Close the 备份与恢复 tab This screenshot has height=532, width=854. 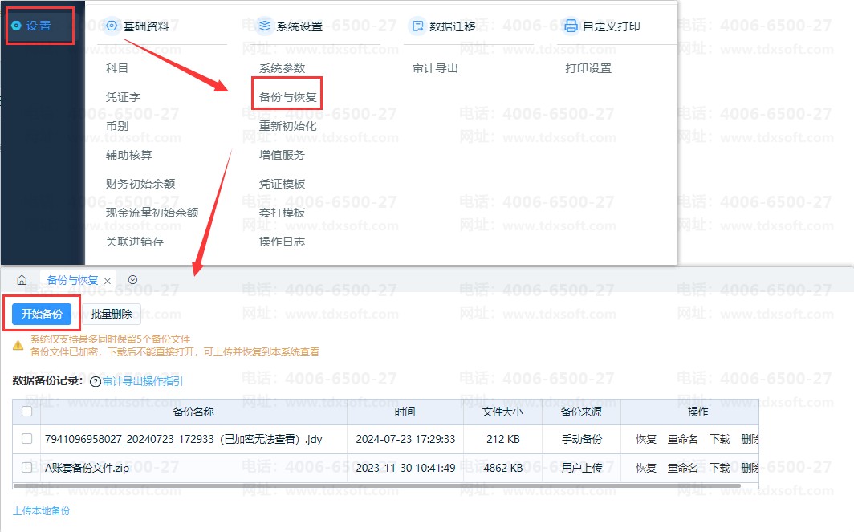(x=108, y=282)
